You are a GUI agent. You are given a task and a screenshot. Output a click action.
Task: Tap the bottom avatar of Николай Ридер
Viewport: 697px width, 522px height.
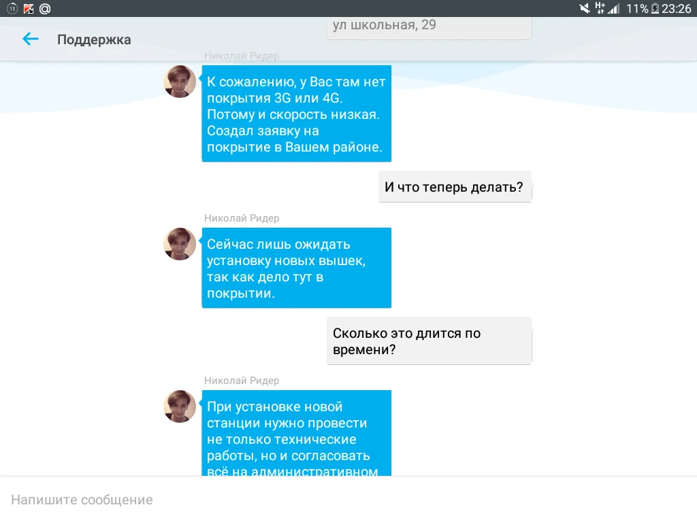point(179,406)
